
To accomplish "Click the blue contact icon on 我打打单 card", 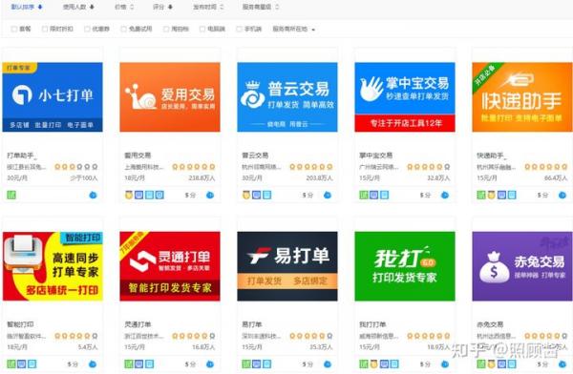I will tap(445, 364).
